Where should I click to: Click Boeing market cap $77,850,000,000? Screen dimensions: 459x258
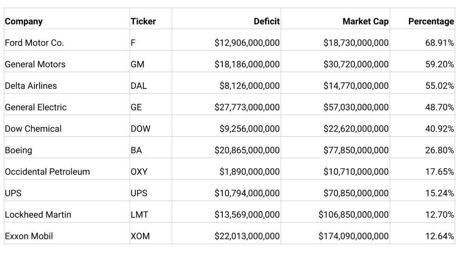click(356, 150)
